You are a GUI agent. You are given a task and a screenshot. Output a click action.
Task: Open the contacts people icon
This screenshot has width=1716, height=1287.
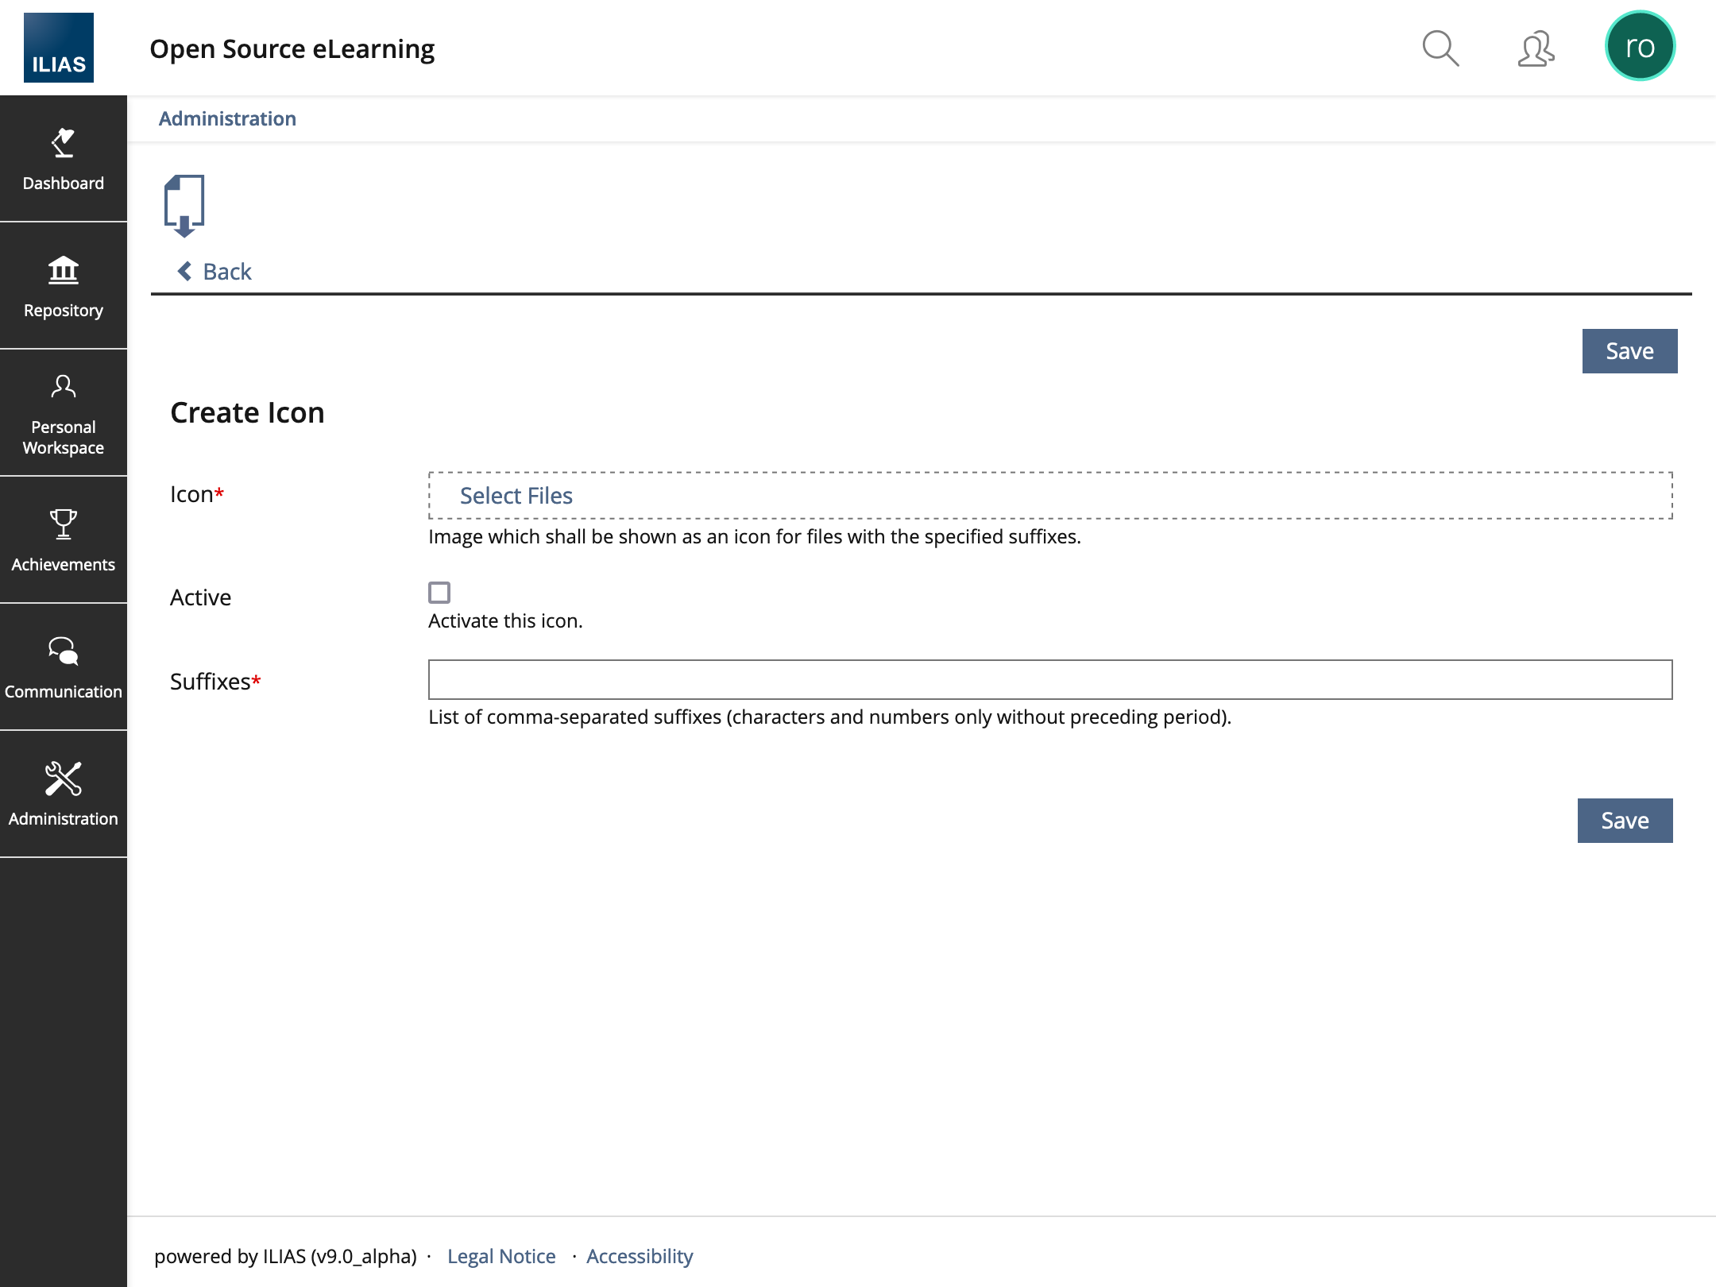(x=1536, y=48)
